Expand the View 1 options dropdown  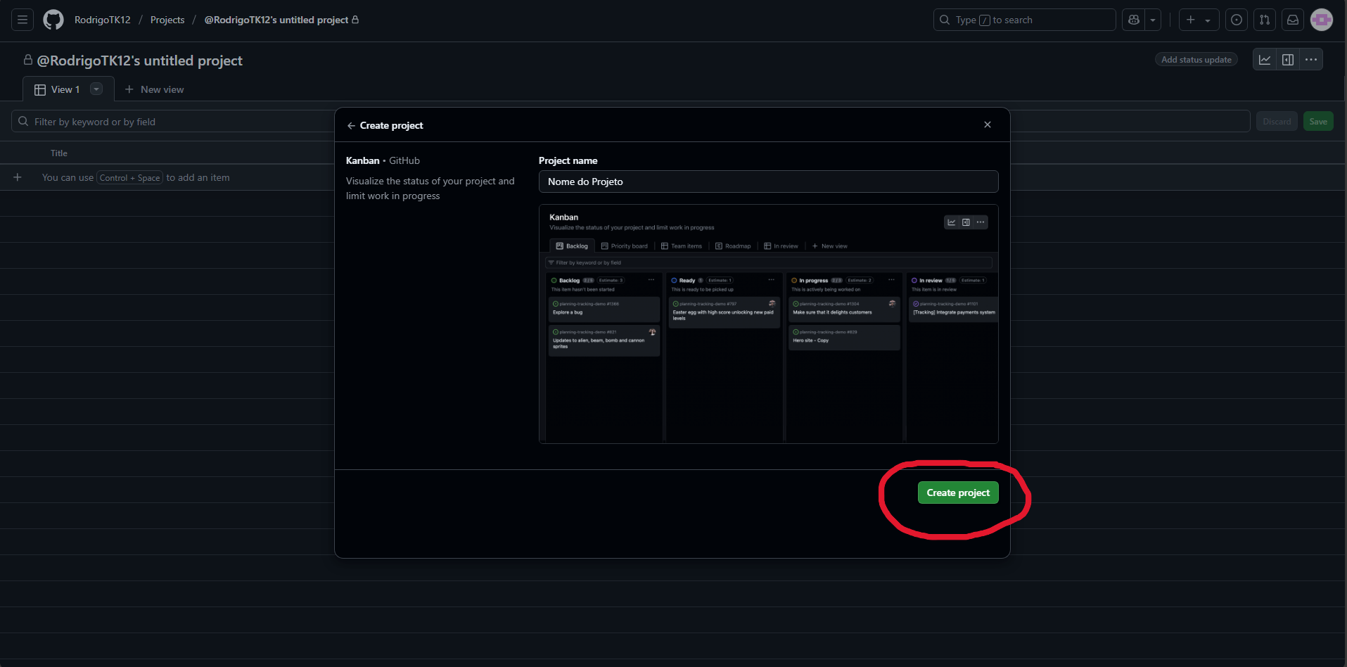pos(97,89)
